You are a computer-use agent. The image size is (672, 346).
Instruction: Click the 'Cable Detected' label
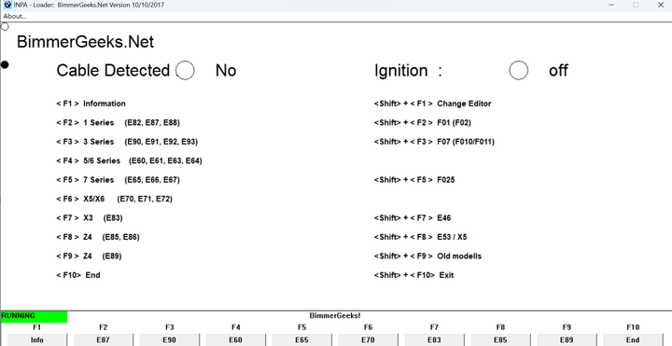(113, 70)
